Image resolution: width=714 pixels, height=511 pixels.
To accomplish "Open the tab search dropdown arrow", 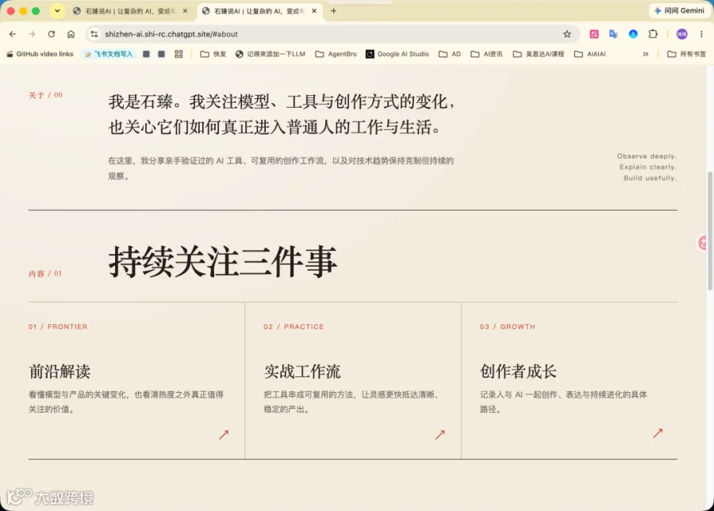I will (x=57, y=11).
